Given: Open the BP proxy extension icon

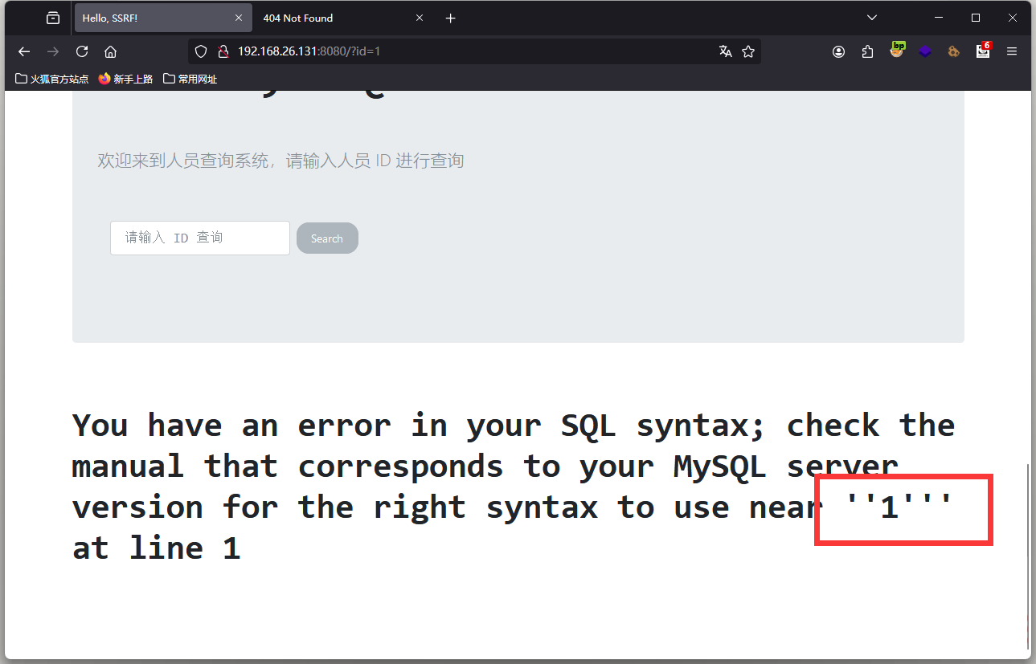Looking at the screenshot, I should [x=897, y=50].
